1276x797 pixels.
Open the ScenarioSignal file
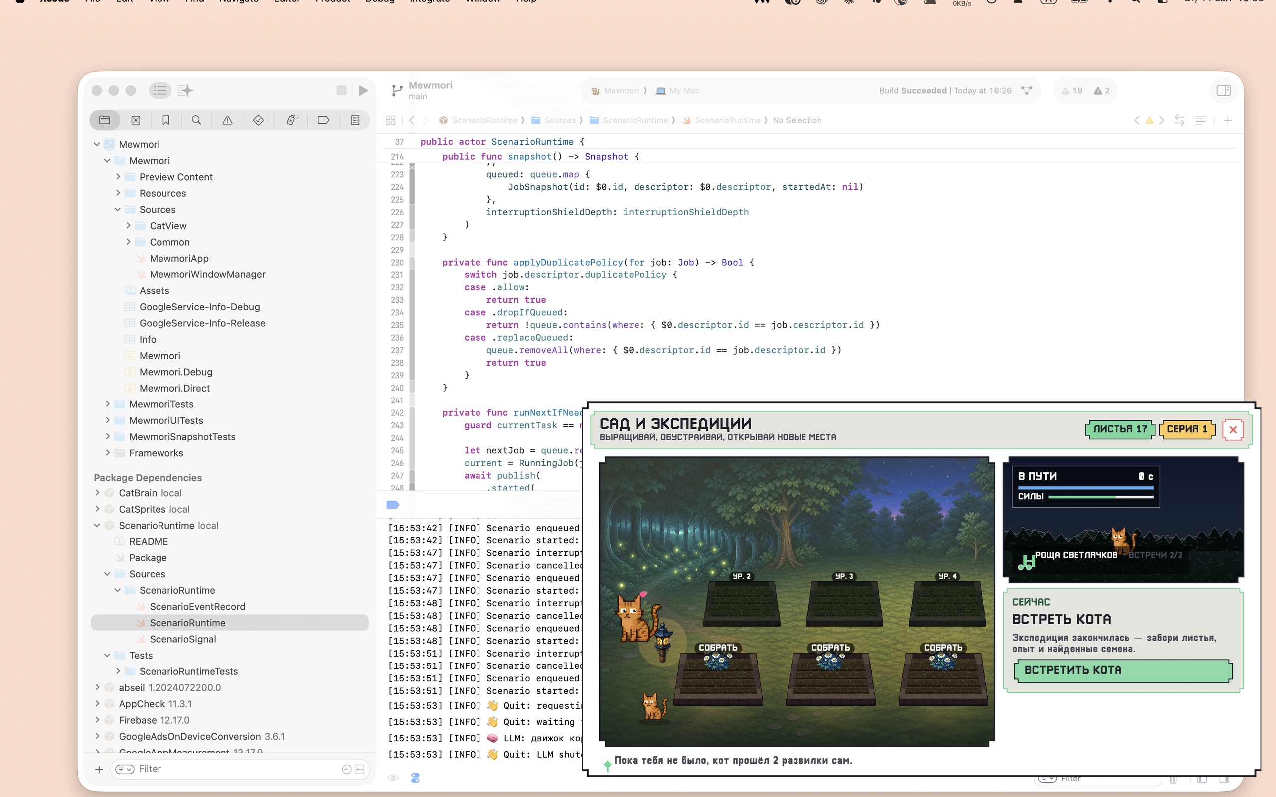[x=182, y=639]
